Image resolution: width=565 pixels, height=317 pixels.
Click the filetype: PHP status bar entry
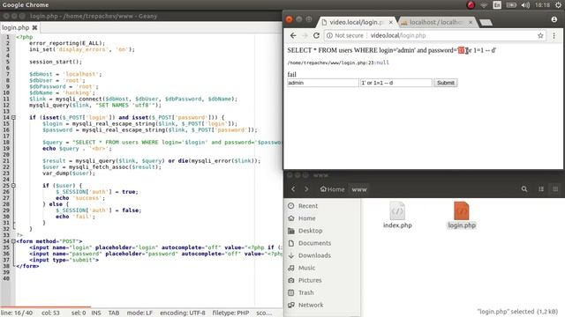pyautogui.click(x=230, y=313)
